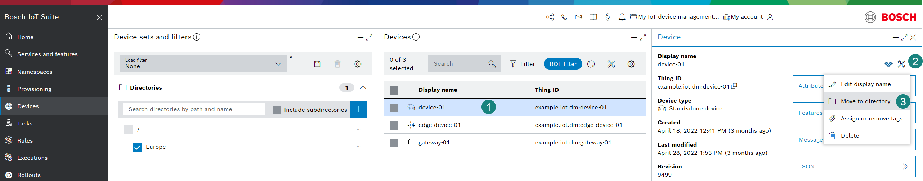Select gateway-01 row in table
The height and width of the screenshot is (181, 923).
(515, 143)
